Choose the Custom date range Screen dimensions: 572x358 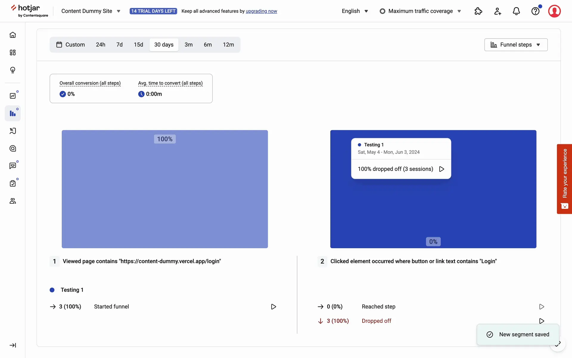(71, 45)
